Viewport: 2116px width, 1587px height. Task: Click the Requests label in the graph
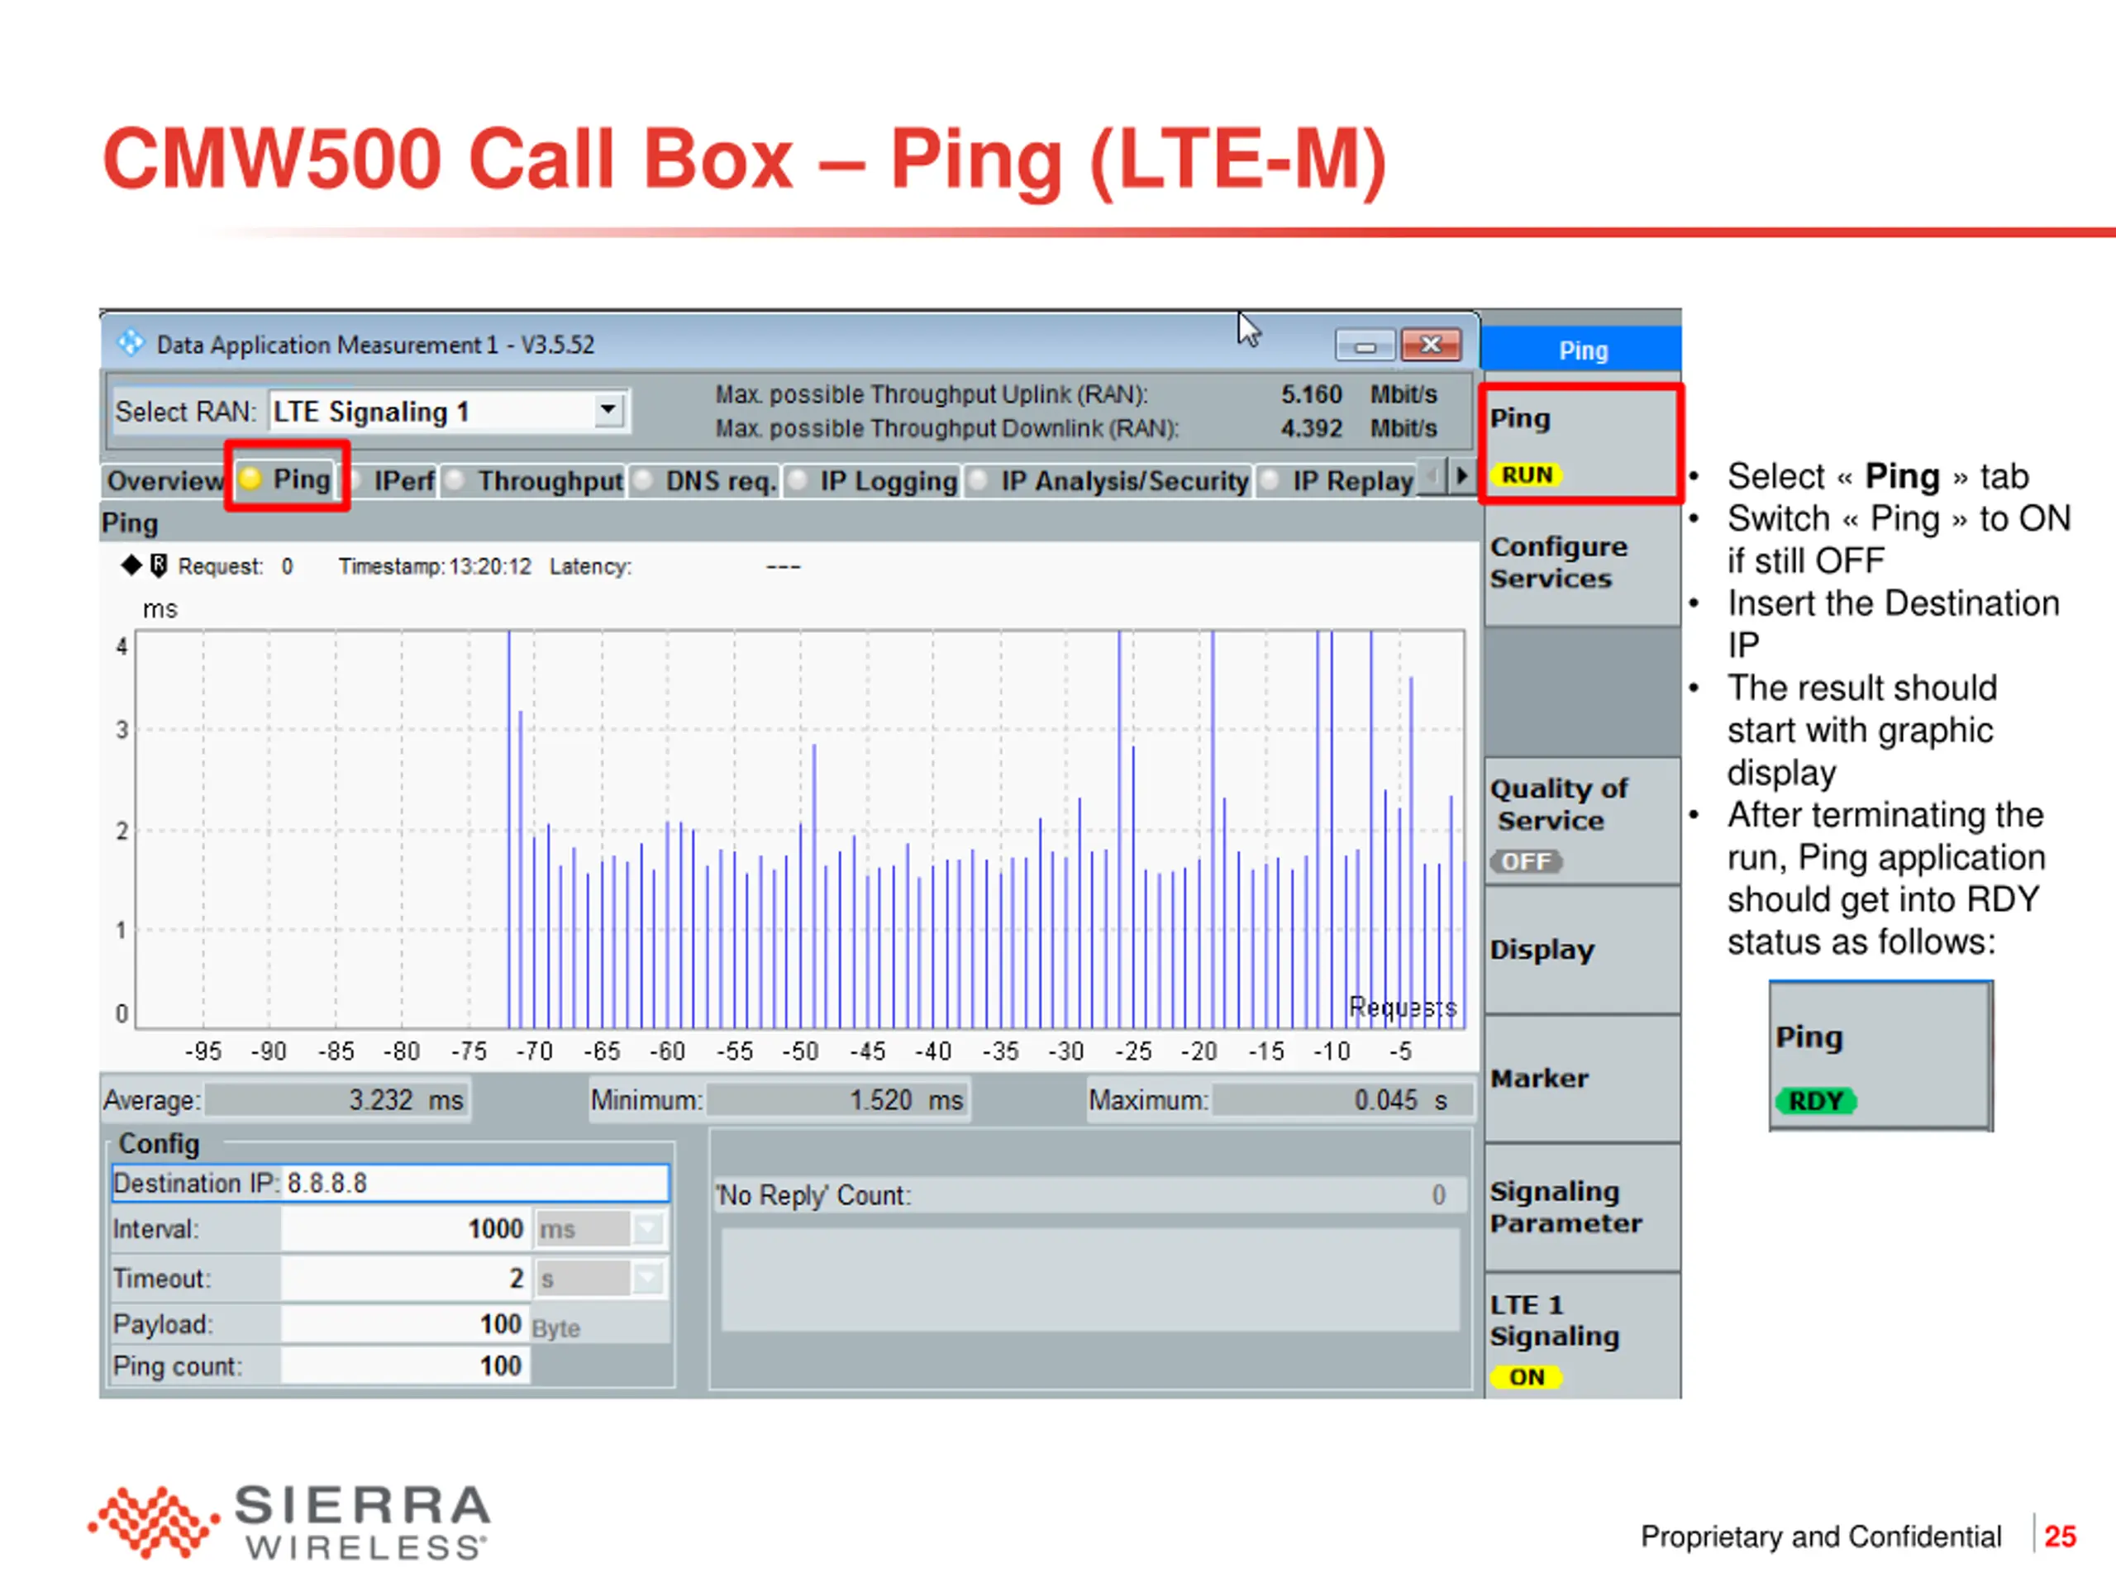coord(1403,1007)
